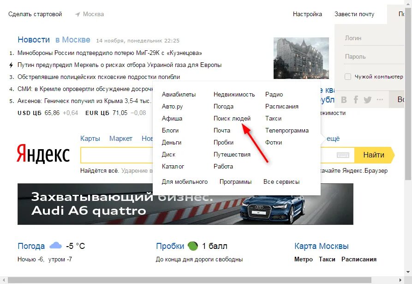Open Карта Москвы heading link
The height and width of the screenshot is (284, 412).
click(322, 246)
